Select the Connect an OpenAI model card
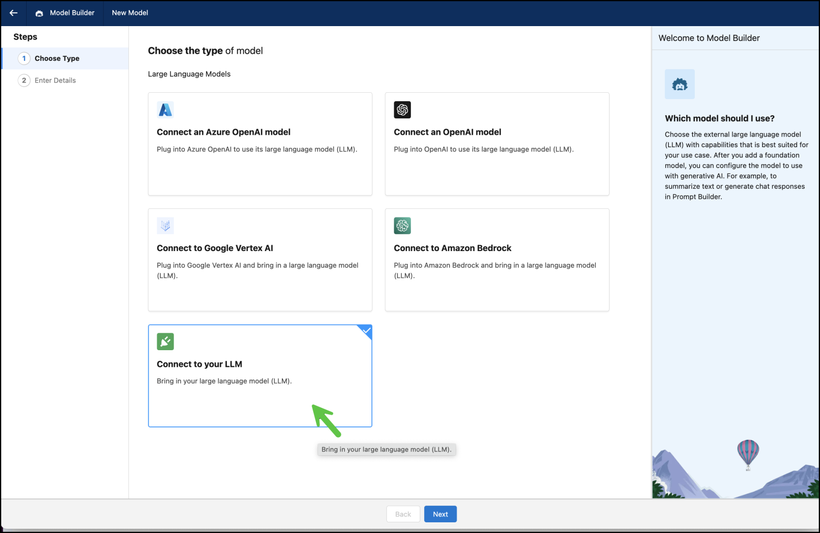Screen dimensions: 820x533 pyautogui.click(x=497, y=144)
